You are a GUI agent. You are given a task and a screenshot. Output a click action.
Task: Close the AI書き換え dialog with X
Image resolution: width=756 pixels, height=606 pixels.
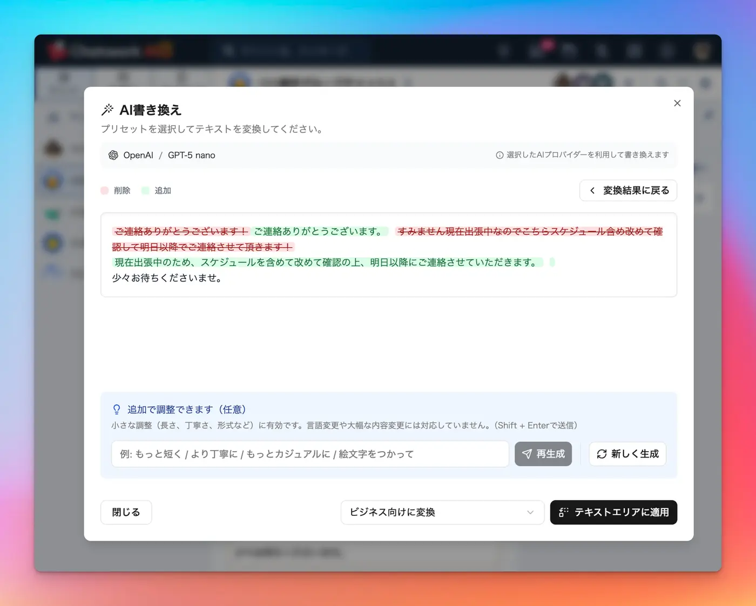point(677,103)
